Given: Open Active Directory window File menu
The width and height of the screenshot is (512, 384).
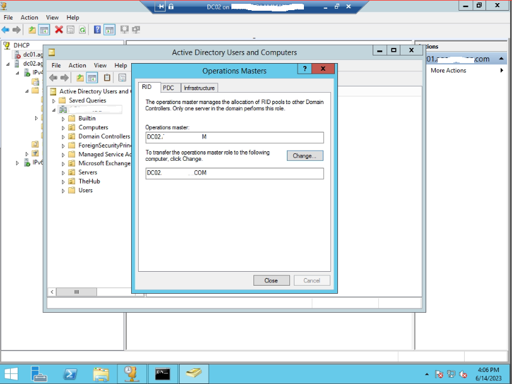Looking at the screenshot, I should [56, 66].
